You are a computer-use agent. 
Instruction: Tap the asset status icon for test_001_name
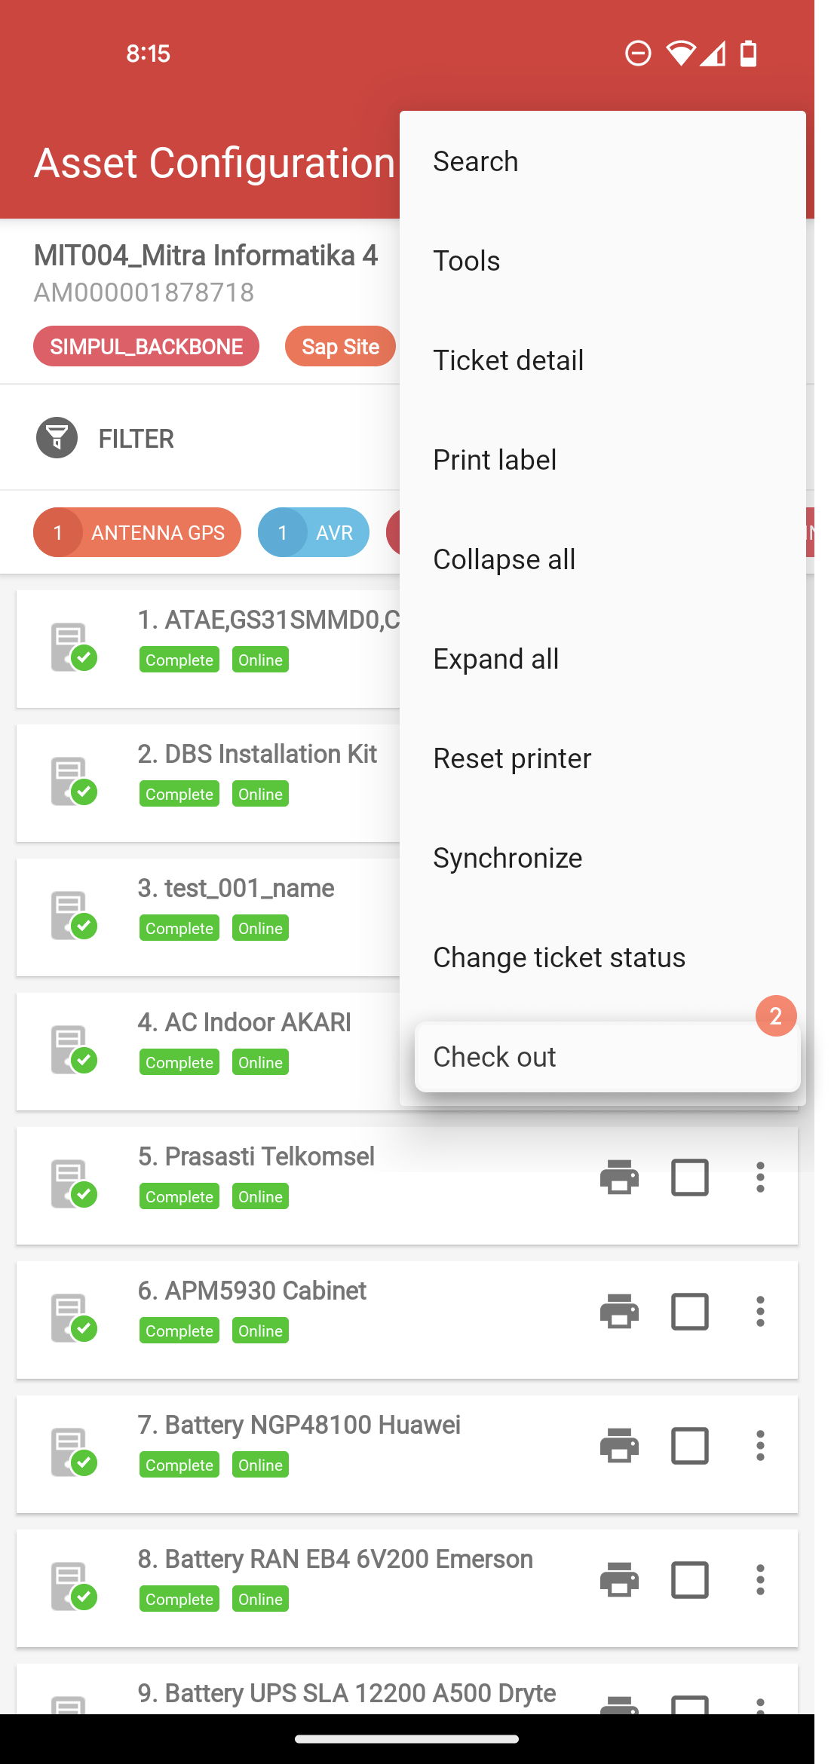(74, 916)
